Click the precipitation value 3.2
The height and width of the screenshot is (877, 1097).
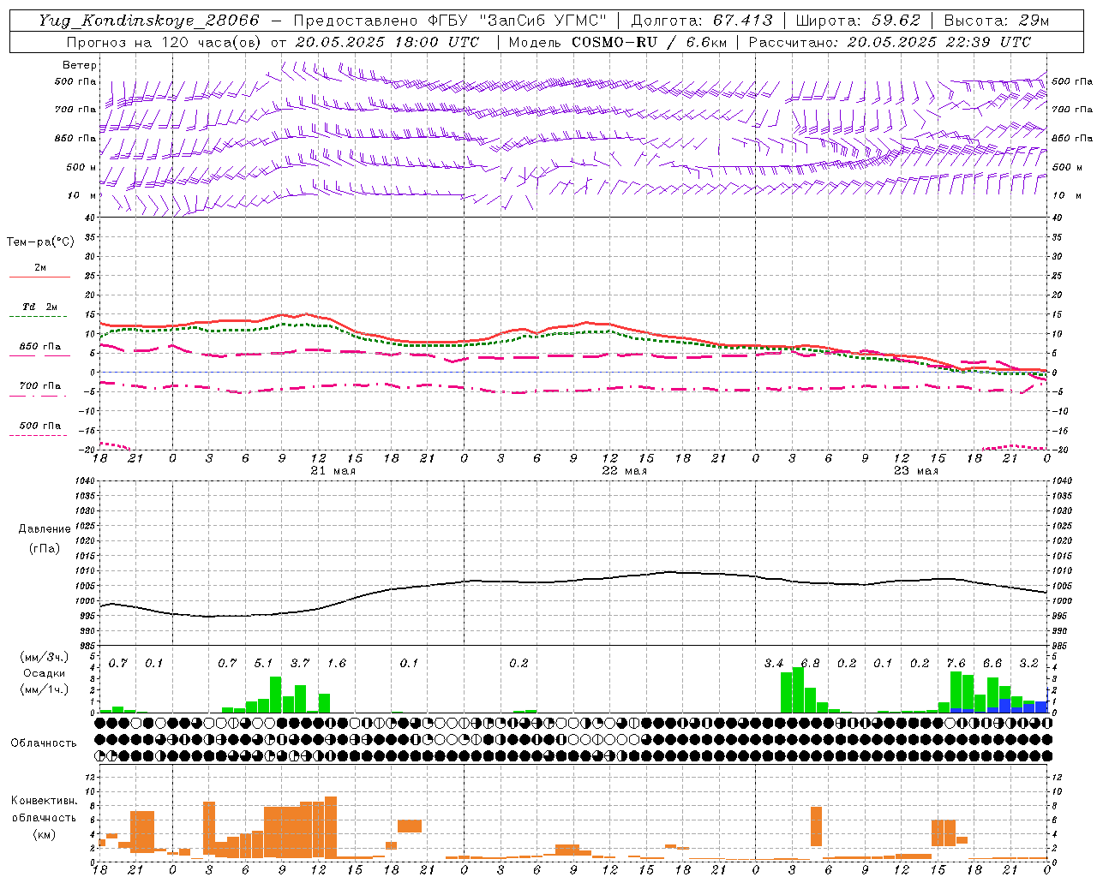[x=1028, y=663]
